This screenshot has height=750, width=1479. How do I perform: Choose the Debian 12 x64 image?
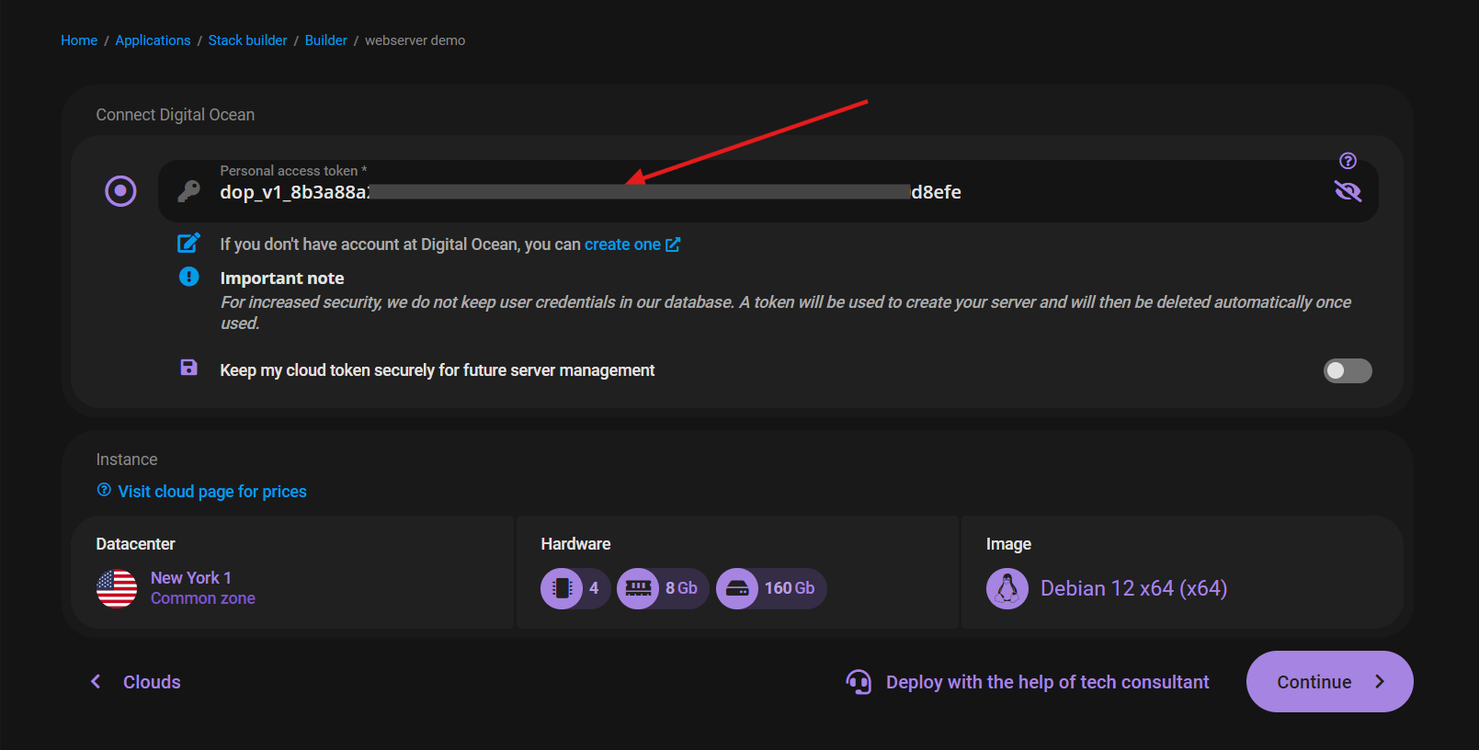pos(1132,588)
